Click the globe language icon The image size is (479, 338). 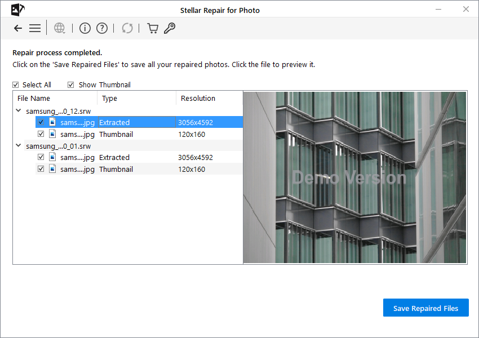(59, 28)
